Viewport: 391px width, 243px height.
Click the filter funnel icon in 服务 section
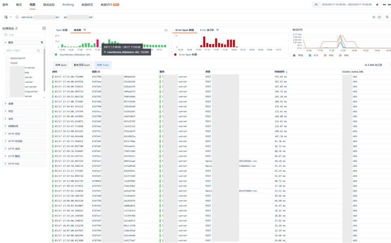click(42, 43)
